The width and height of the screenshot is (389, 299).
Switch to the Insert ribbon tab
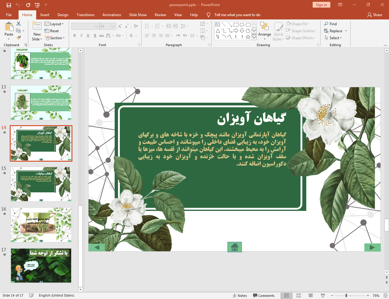click(44, 15)
